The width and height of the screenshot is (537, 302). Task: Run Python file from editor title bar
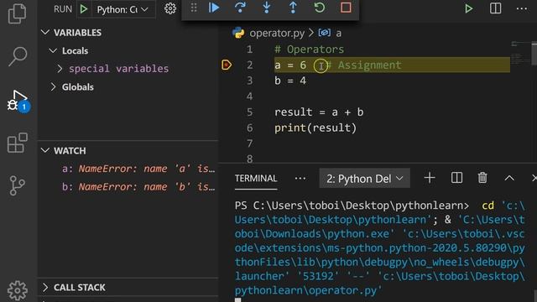pos(468,8)
